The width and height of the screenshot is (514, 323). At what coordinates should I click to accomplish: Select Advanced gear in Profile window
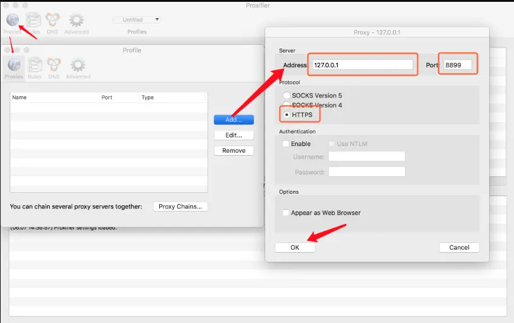coord(78,65)
